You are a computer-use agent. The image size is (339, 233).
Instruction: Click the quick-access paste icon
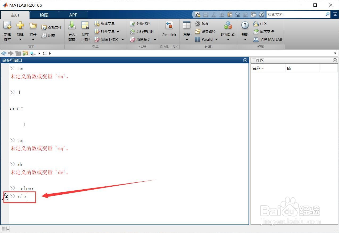pyautogui.click(x=230, y=14)
